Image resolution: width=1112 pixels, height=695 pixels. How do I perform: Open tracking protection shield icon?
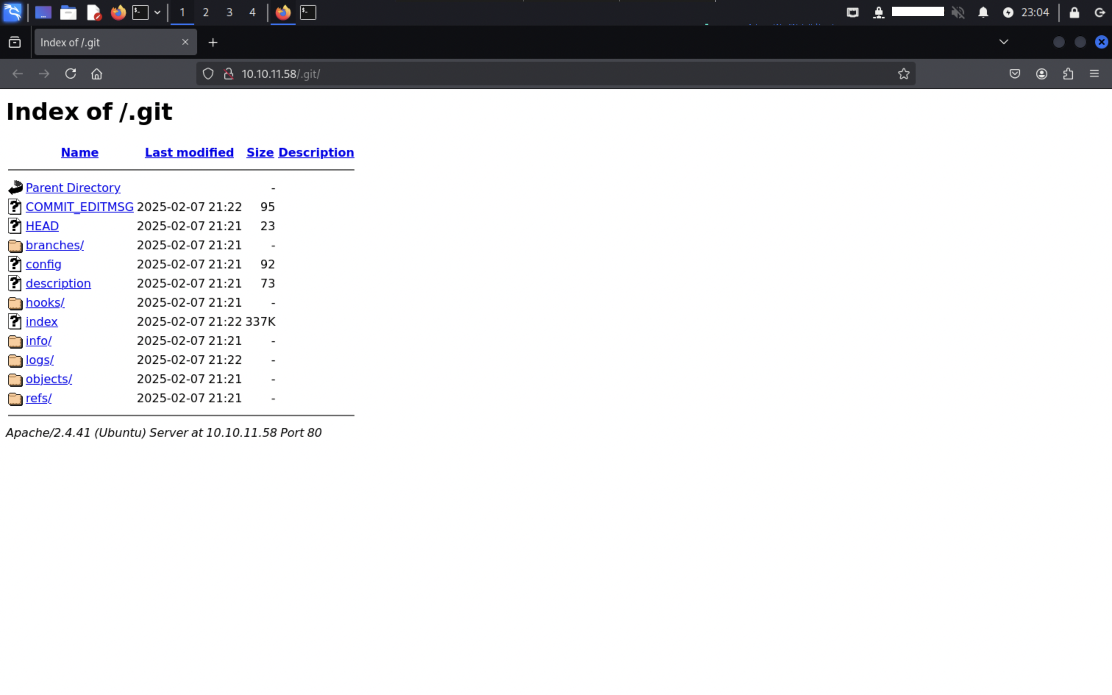point(208,74)
